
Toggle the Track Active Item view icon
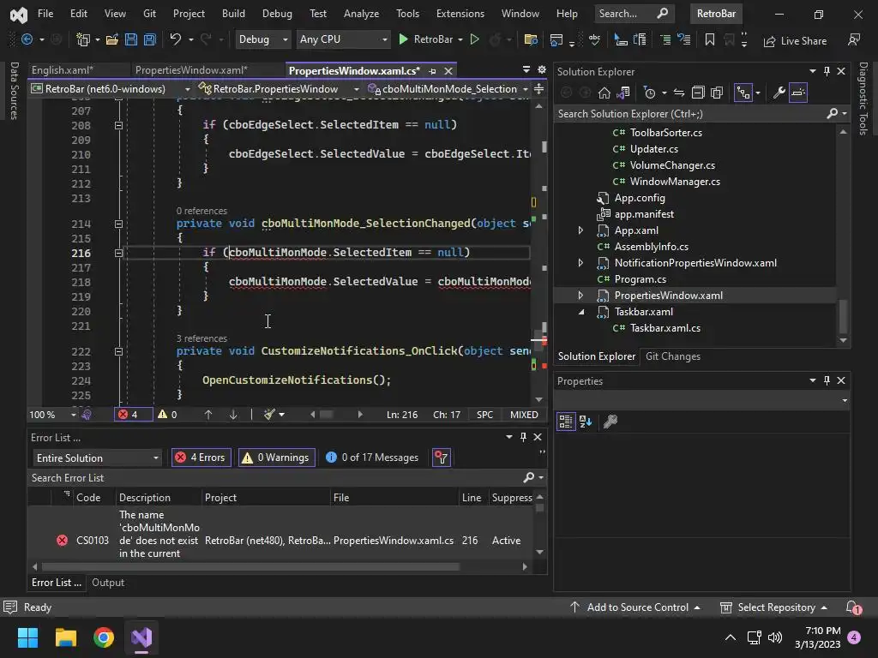[743, 93]
